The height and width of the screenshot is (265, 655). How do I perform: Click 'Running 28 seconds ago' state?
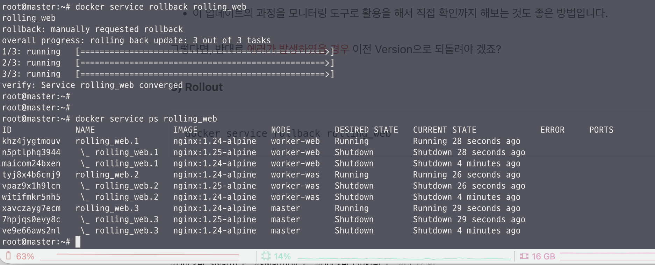pyautogui.click(x=467, y=141)
